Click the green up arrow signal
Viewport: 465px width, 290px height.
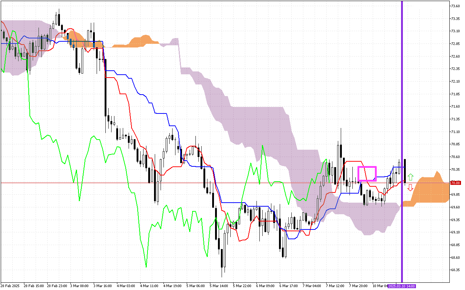(x=410, y=177)
